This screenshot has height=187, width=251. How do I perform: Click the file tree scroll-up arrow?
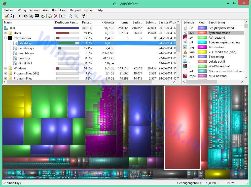178,22
